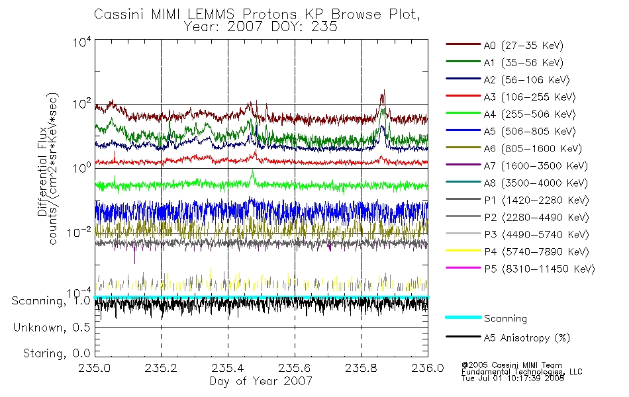Click the olive A6 legend line

coord(463,148)
